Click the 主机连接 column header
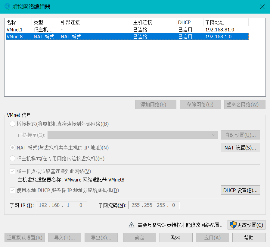 (154, 22)
